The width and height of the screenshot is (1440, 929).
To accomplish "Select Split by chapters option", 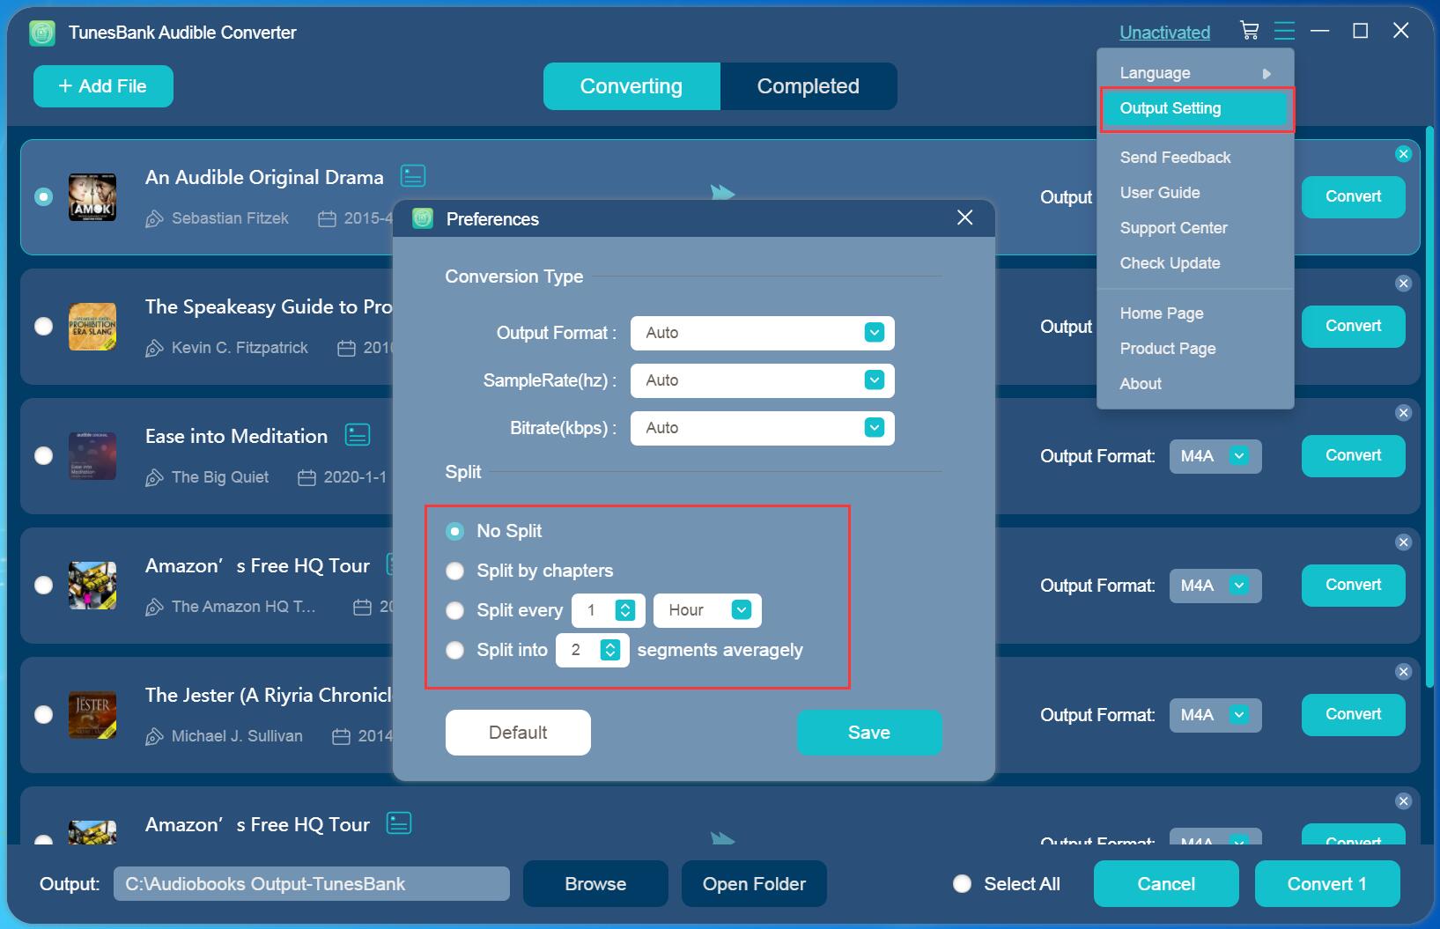I will coord(454,571).
